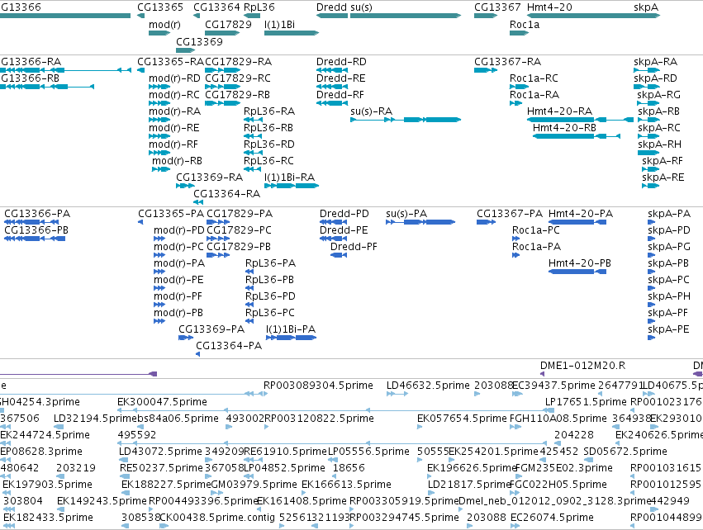The width and height of the screenshot is (703, 530).
Task: Click protein label CG13366-PB
Action: pyautogui.click(x=36, y=230)
